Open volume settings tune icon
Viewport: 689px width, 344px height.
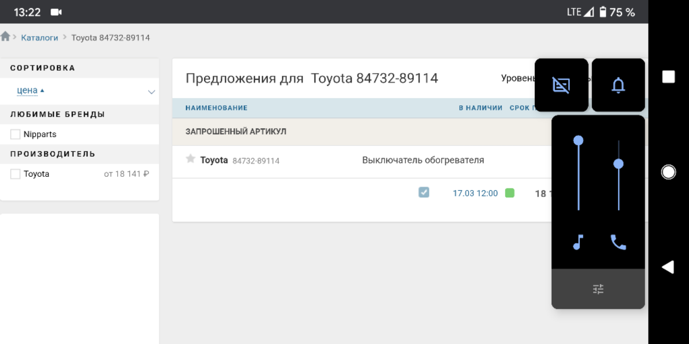(598, 289)
